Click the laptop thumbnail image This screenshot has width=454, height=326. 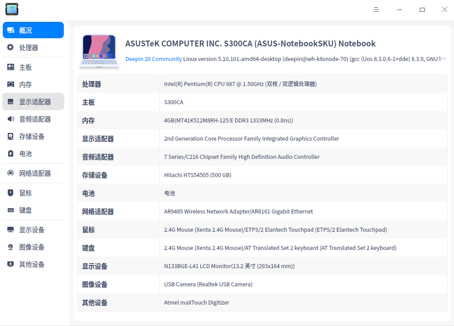coord(99,51)
